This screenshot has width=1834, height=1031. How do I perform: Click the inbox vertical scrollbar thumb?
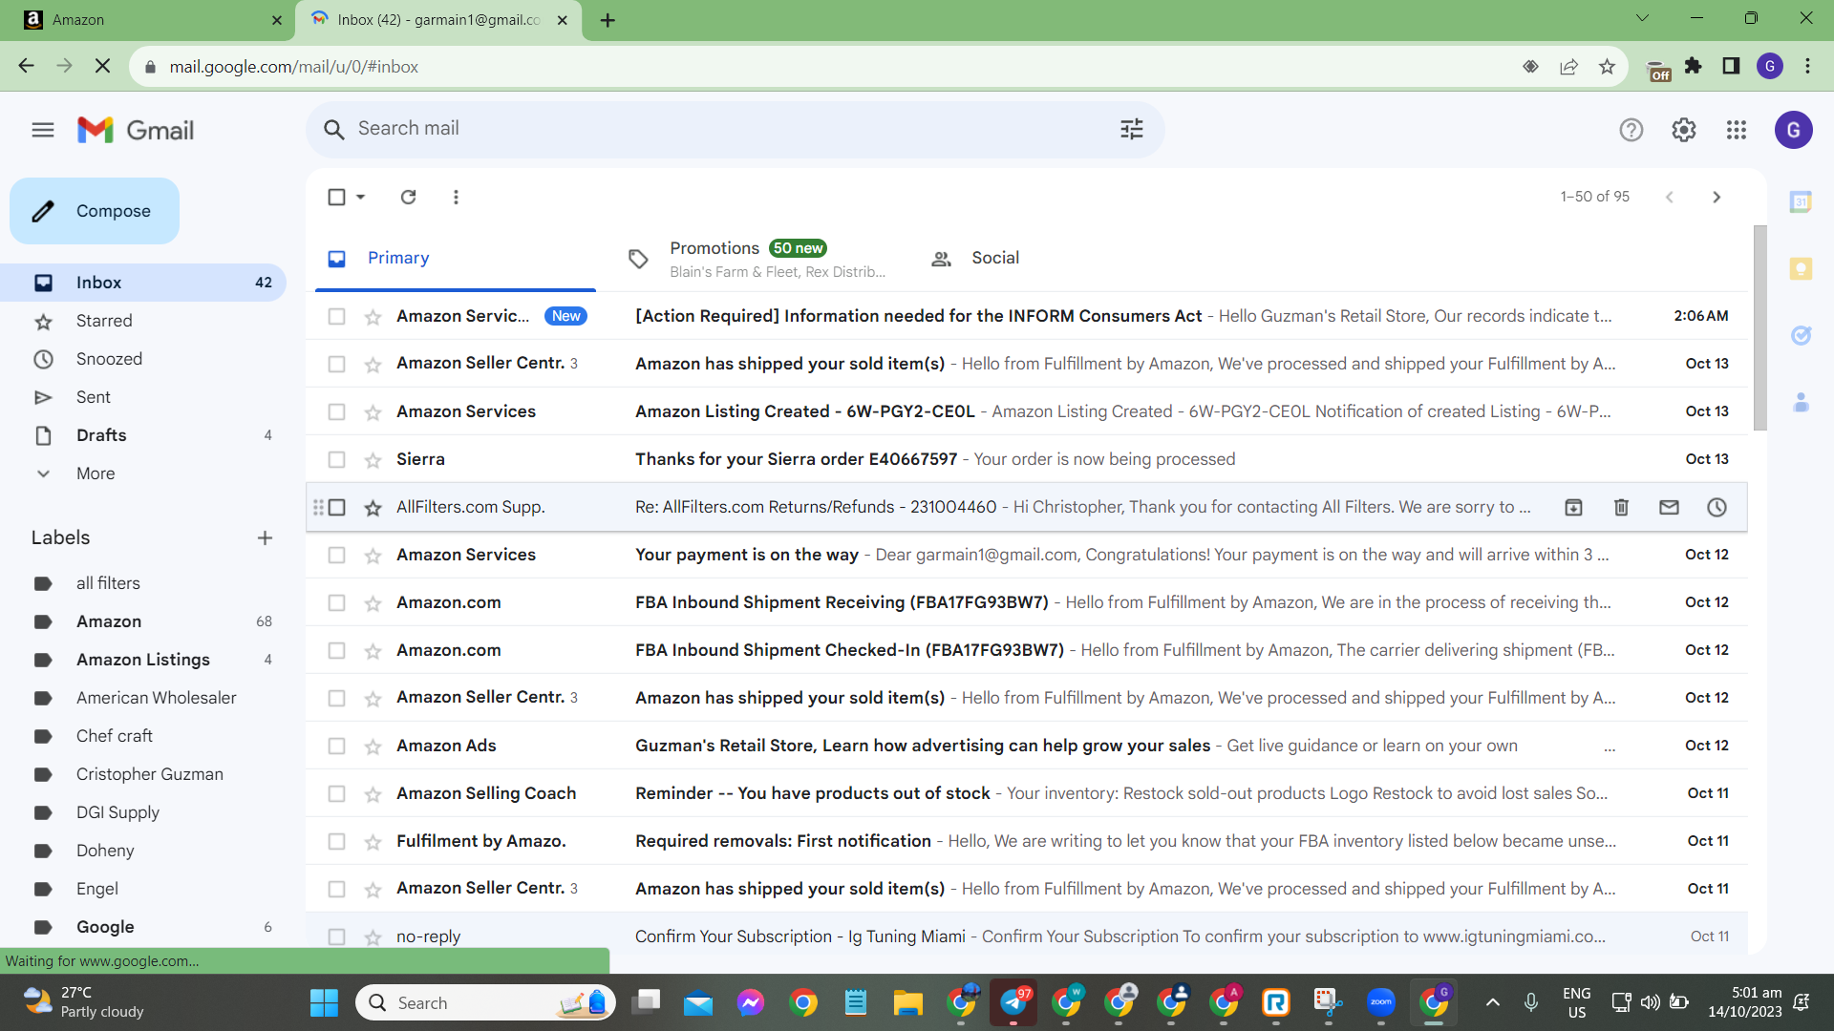(1759, 327)
